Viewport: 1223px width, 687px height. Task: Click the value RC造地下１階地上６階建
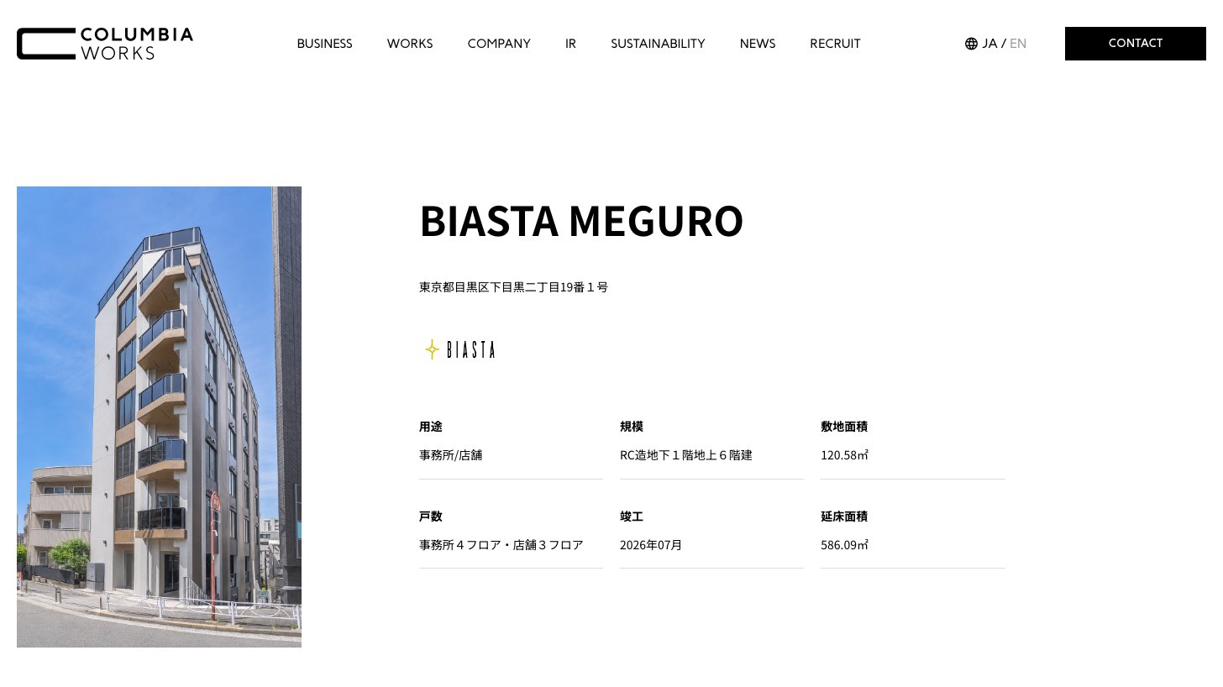pos(686,455)
